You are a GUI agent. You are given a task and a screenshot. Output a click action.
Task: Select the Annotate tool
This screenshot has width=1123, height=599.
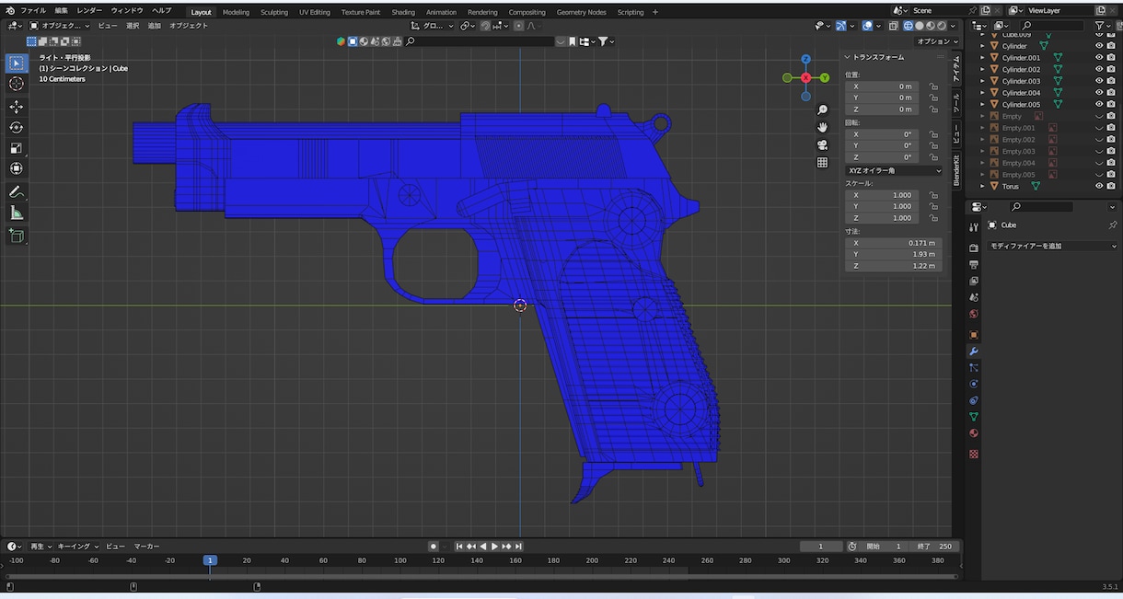[17, 192]
